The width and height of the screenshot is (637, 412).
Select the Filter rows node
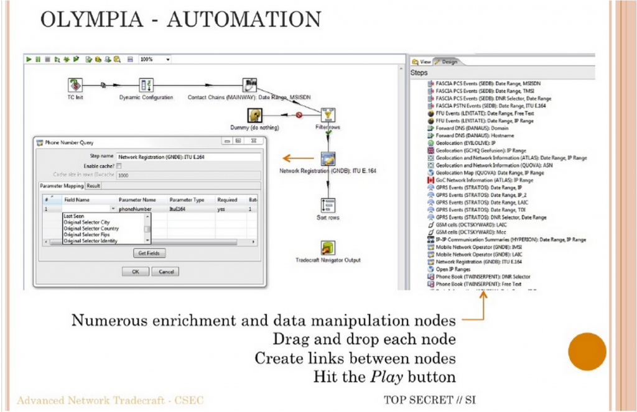click(x=327, y=116)
